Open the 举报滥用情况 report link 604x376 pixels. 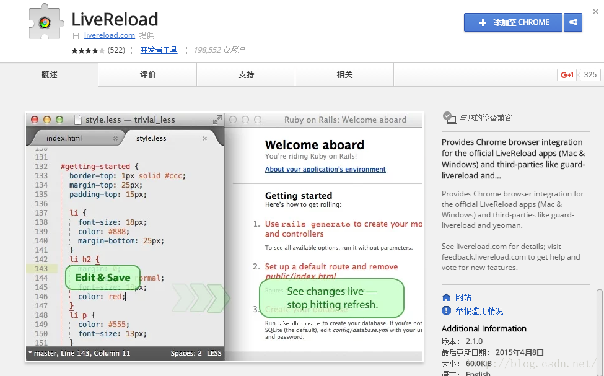click(479, 311)
